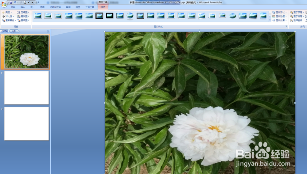Open the Office button menu
This screenshot has width=307, height=174.
4,4
